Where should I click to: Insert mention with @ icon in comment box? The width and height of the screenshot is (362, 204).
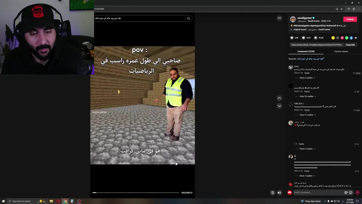pyautogui.click(x=346, y=193)
